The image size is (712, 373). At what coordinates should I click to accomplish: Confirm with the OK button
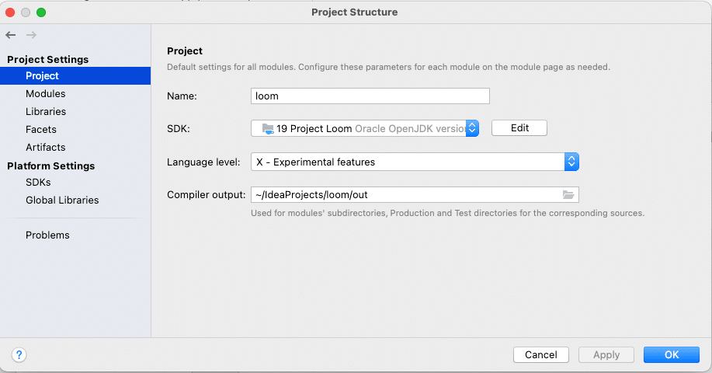coord(671,355)
